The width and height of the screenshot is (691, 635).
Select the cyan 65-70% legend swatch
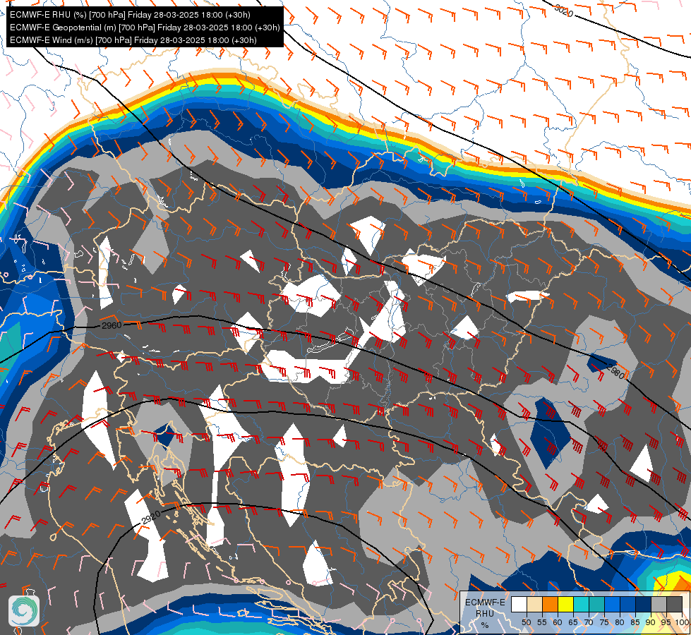click(x=582, y=604)
